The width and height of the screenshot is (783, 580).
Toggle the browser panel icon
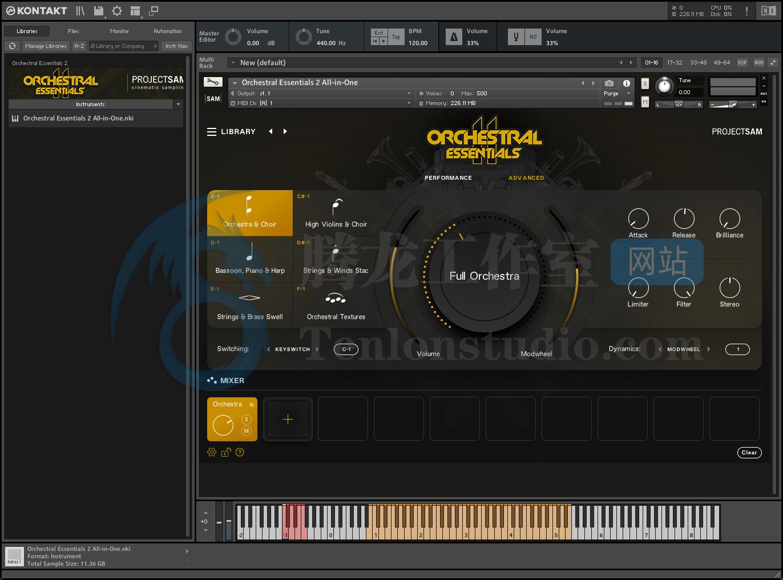point(80,11)
